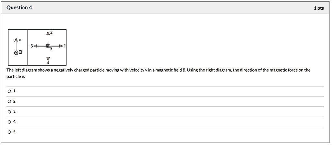The image size is (332, 145).
Task: Click the italic B in the question sentence
Action: [x=184, y=70]
